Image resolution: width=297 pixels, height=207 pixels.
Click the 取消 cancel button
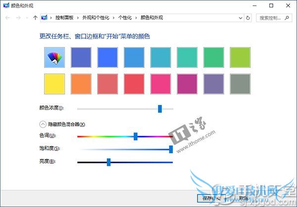coord(244,199)
